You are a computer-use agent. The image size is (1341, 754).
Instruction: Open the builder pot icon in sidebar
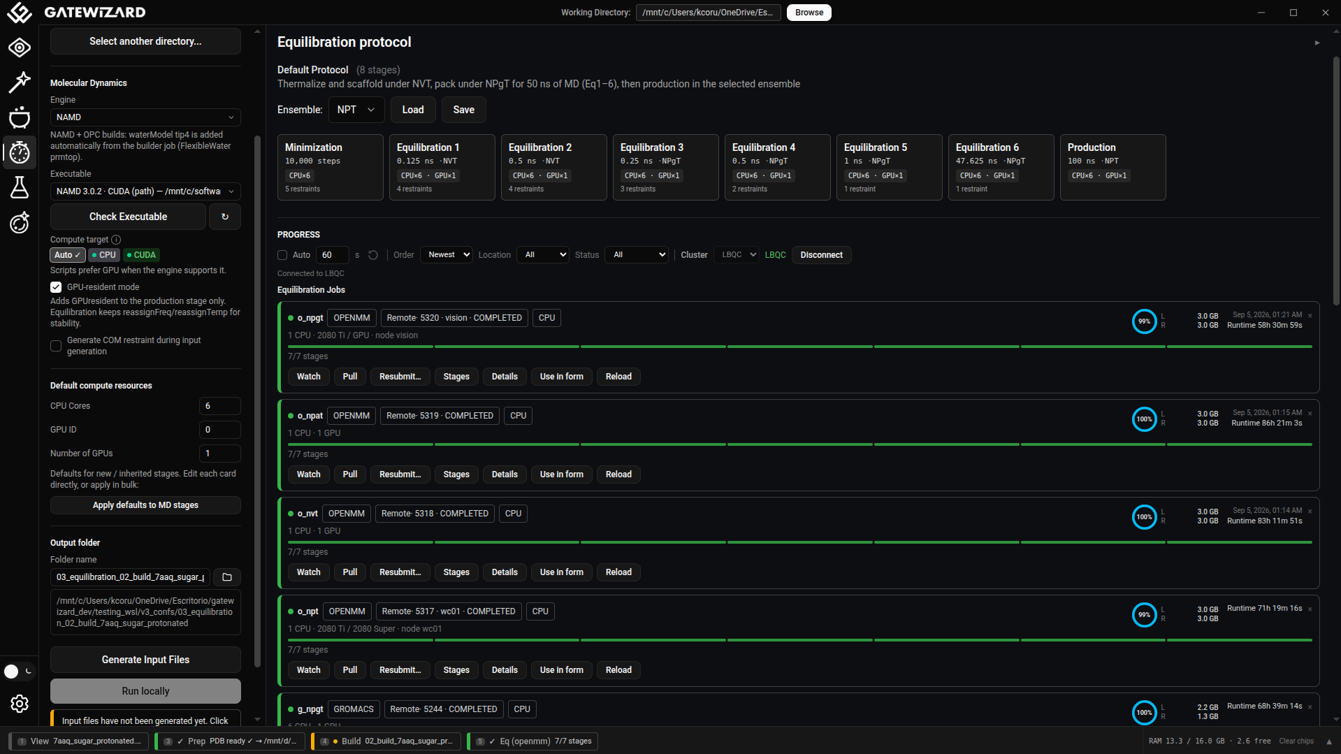pyautogui.click(x=20, y=117)
